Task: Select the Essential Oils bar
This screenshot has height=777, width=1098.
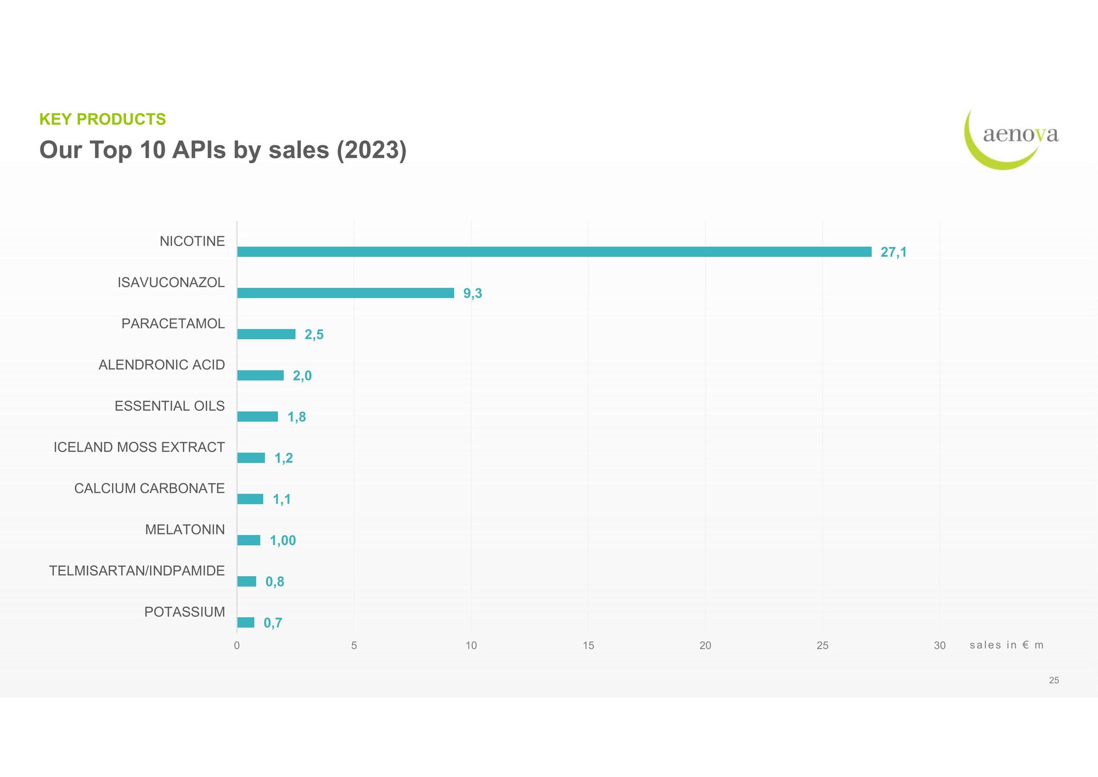Action: tap(257, 417)
